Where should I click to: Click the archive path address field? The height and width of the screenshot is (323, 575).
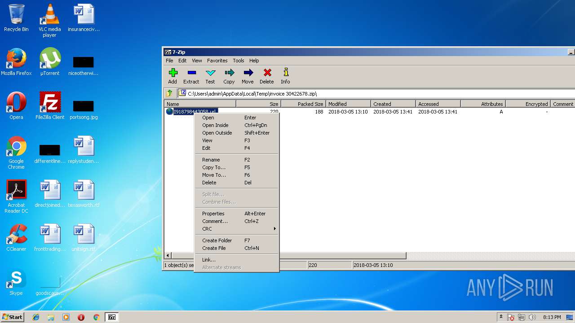(376, 93)
